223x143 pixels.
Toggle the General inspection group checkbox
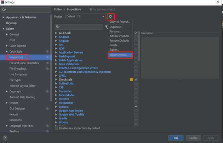click(x=136, y=107)
